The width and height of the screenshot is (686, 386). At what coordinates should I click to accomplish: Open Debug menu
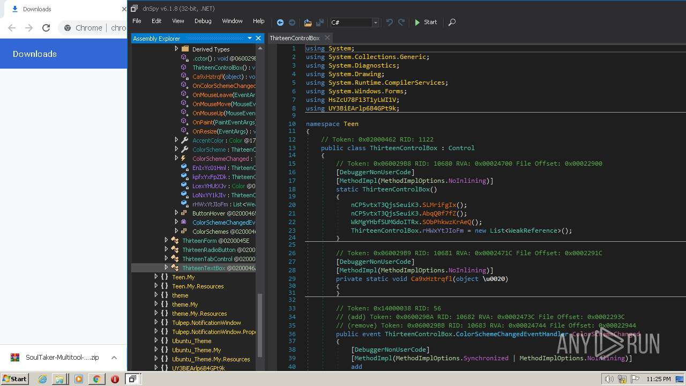pos(203,21)
